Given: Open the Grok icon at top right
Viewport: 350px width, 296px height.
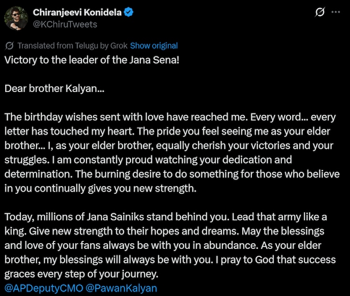Looking at the screenshot, I should pos(320,12).
